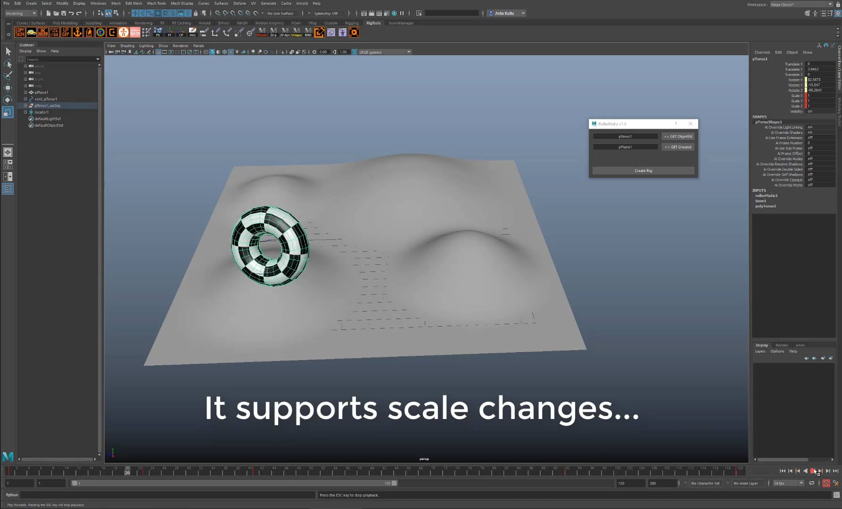Click the Play Forwards playback icon

point(813,471)
